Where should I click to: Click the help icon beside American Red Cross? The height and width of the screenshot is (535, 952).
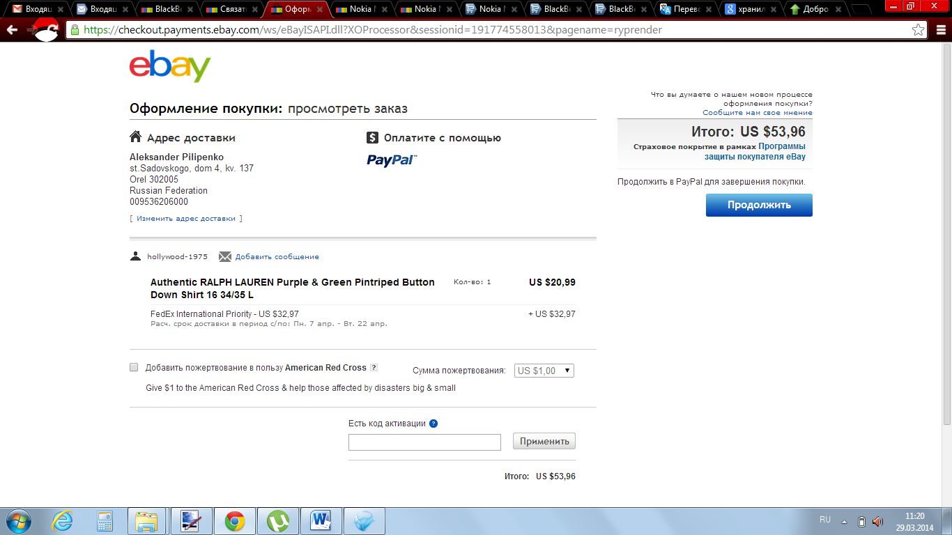tap(374, 368)
